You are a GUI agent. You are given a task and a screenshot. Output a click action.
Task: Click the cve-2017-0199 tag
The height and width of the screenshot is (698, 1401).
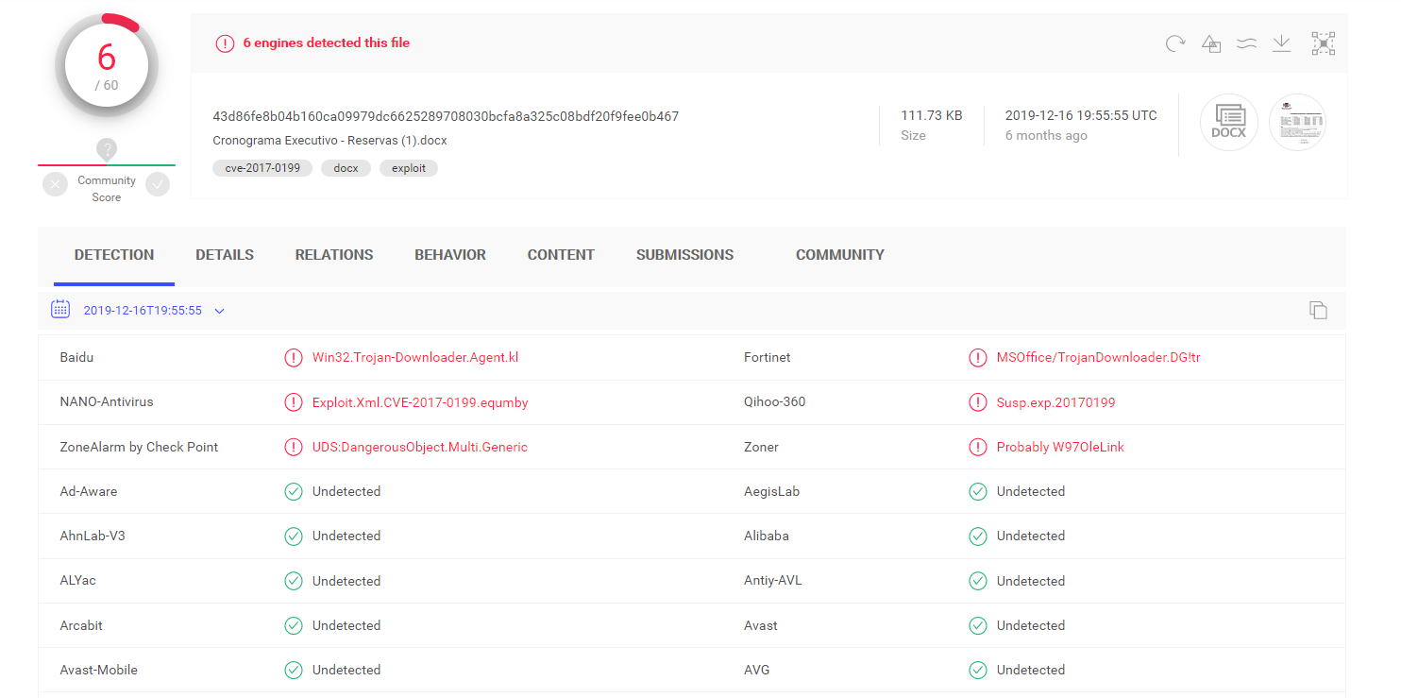[262, 168]
